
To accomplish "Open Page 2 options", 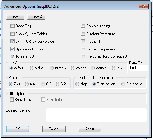I will pos(36,16).
